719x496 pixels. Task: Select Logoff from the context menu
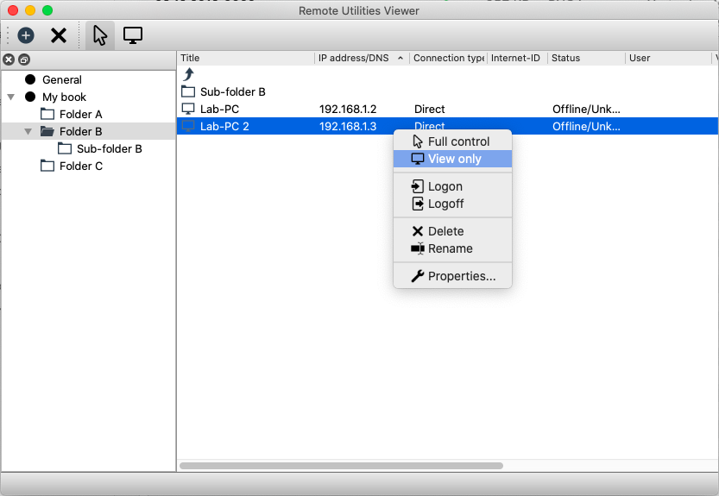(x=445, y=204)
